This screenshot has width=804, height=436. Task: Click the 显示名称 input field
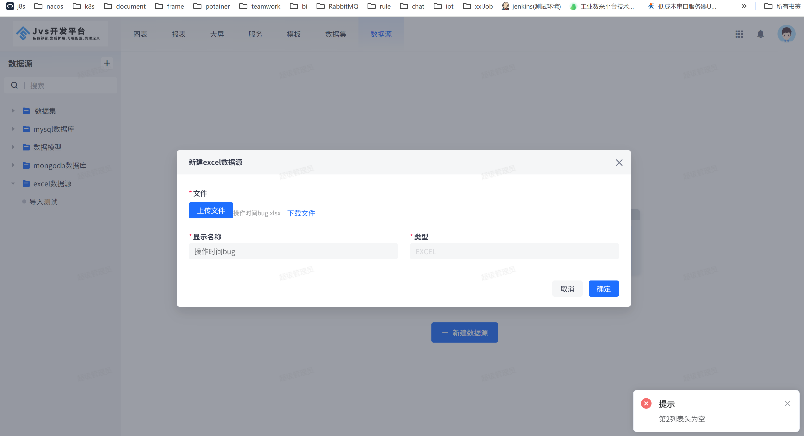tap(293, 251)
